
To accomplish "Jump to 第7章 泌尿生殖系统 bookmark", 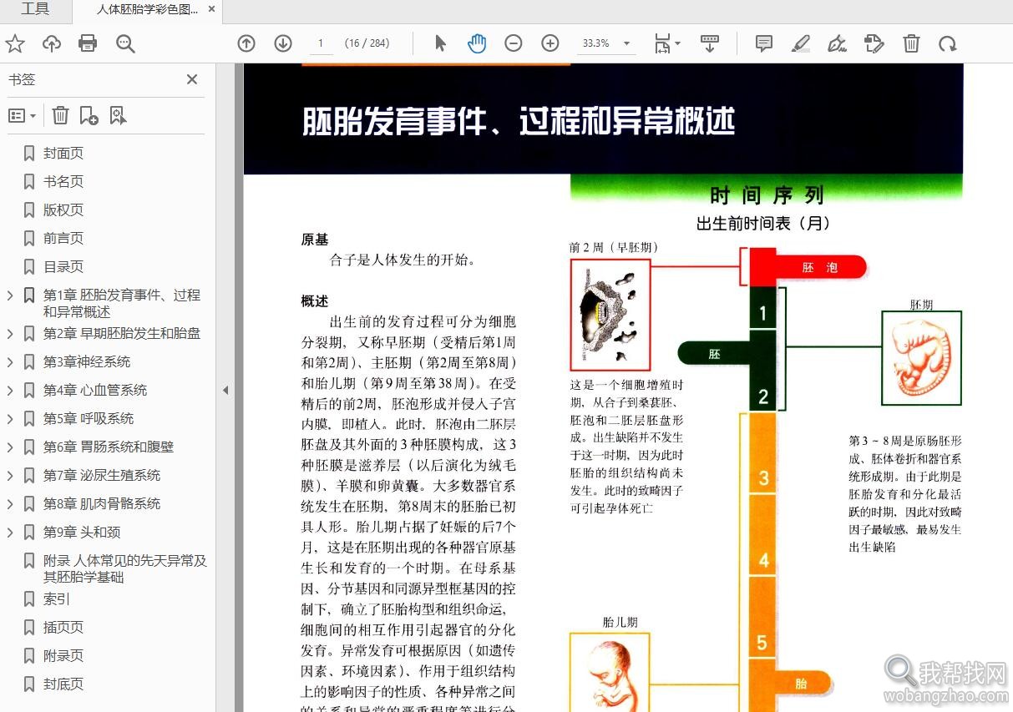I will [x=102, y=475].
